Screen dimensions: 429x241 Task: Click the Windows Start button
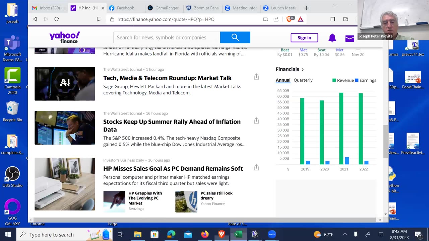click(8, 234)
